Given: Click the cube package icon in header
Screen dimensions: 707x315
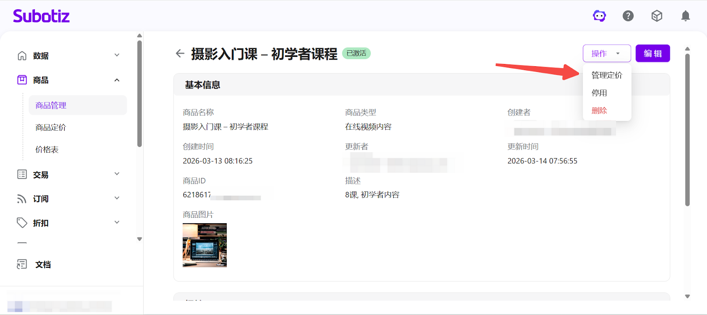Looking at the screenshot, I should tap(657, 16).
